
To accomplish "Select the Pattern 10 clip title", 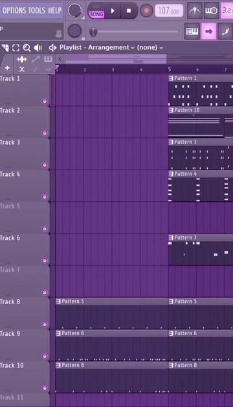I will coord(187,110).
